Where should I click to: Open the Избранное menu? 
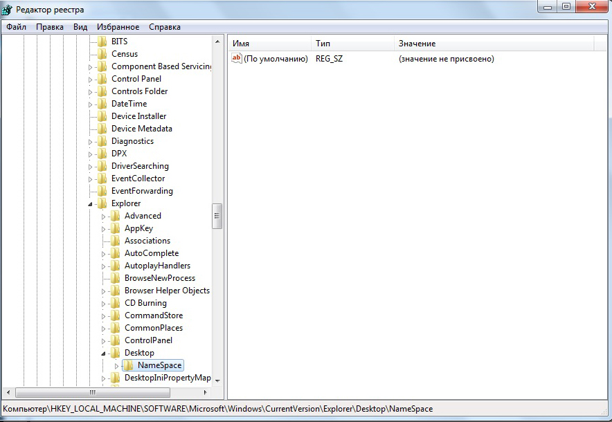click(x=118, y=27)
